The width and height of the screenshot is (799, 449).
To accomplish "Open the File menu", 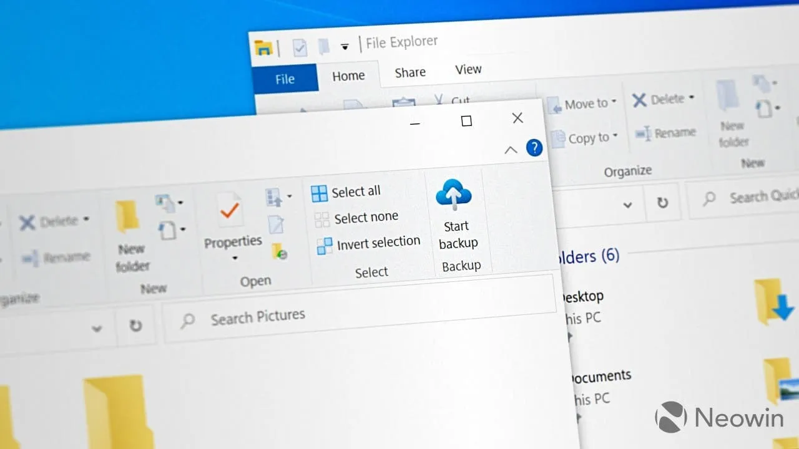I will tap(285, 79).
